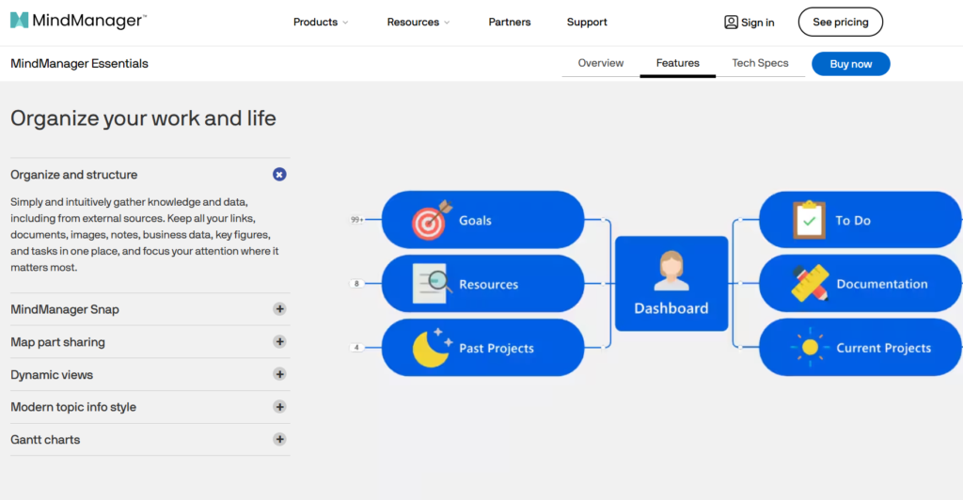
Task: Expand the MindManager Snap section
Action: point(279,309)
